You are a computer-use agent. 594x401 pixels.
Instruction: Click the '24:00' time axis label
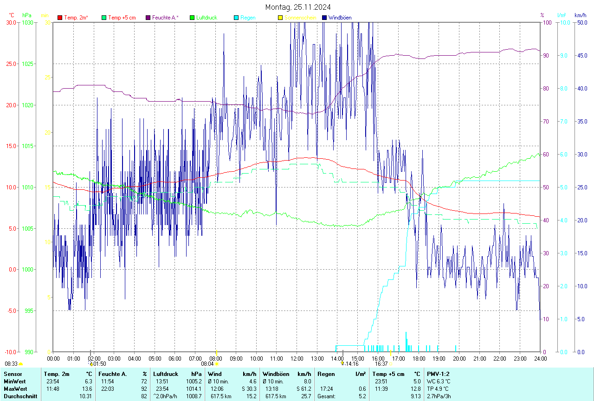pyautogui.click(x=540, y=358)
